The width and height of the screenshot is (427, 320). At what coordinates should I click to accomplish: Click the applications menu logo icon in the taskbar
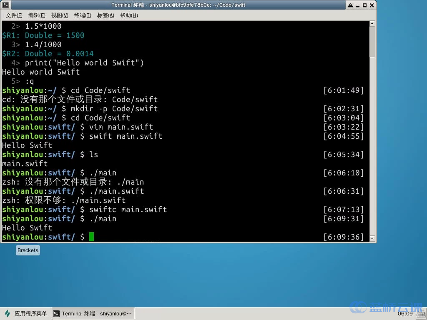[8, 313]
